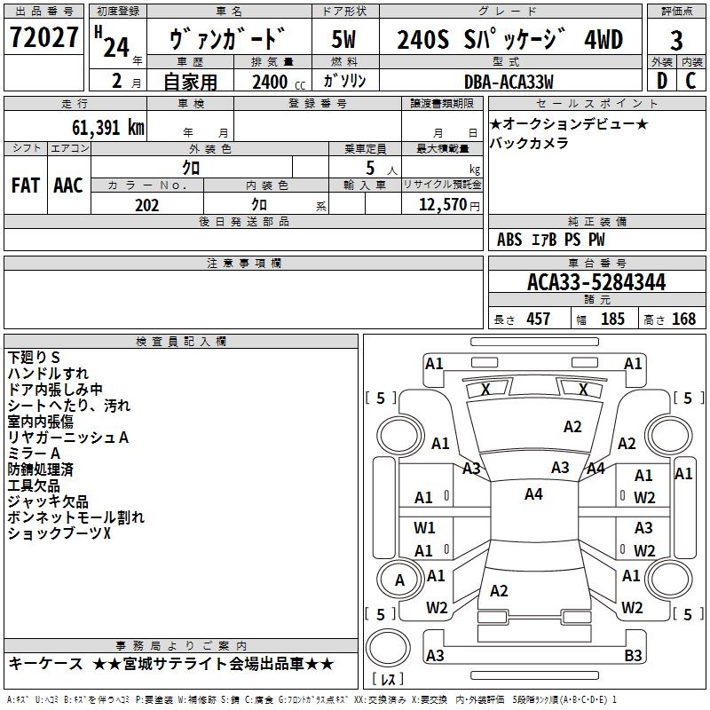The height and width of the screenshot is (710, 710).
Task: Select note ボンネットモール割れ
Action: coord(76,517)
